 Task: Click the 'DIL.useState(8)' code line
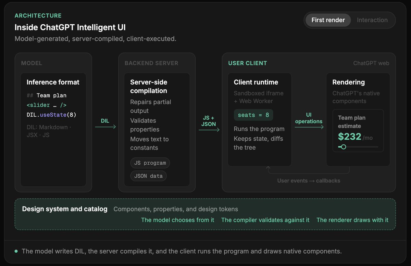(51, 115)
